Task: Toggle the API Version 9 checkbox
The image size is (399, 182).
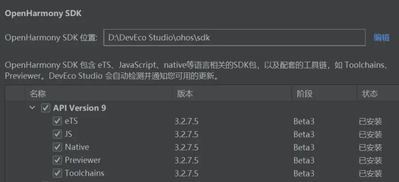Action: point(45,108)
